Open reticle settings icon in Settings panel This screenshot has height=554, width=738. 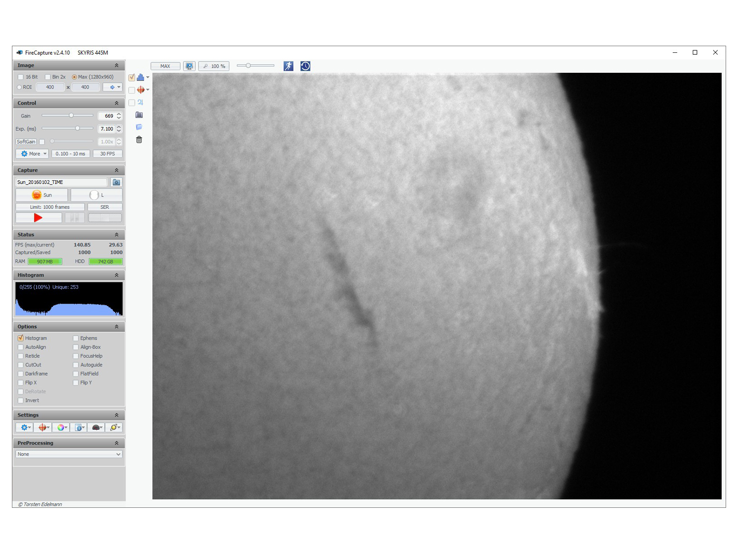pos(43,427)
